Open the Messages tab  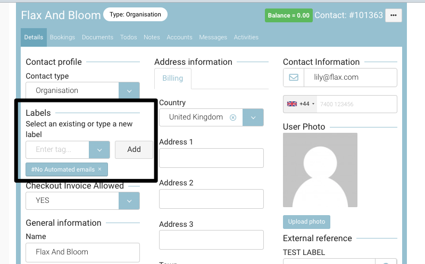(x=213, y=37)
